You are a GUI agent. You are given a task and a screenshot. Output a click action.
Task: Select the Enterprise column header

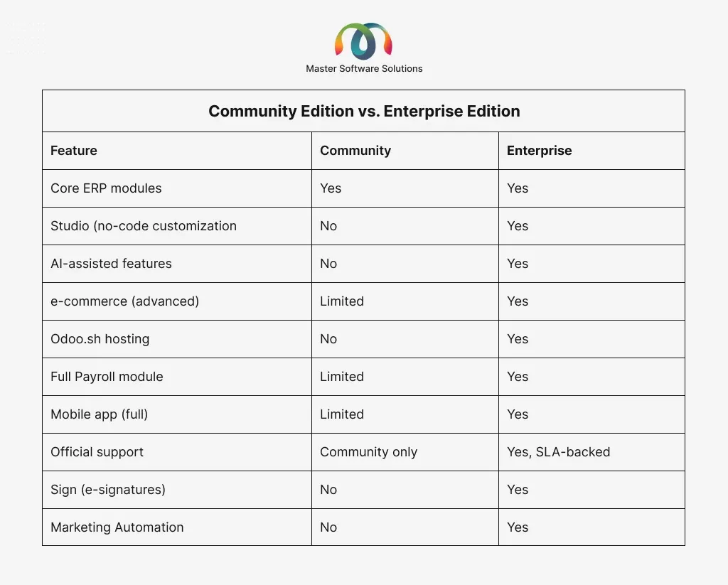[x=539, y=151]
